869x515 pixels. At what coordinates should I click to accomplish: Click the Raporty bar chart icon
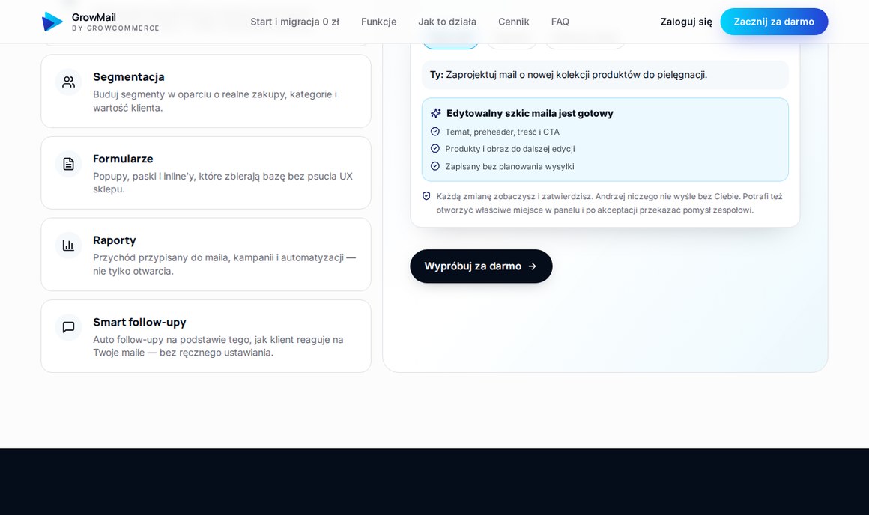69,246
